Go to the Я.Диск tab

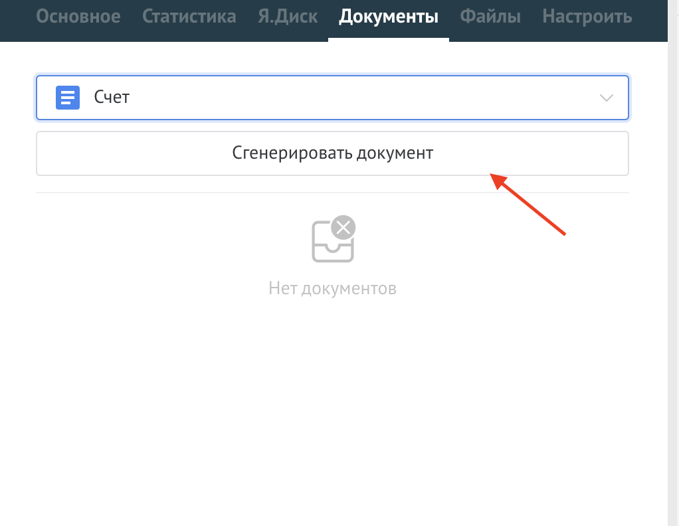point(287,17)
